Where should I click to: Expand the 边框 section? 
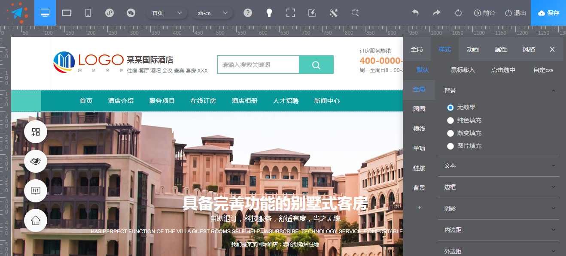(498, 187)
